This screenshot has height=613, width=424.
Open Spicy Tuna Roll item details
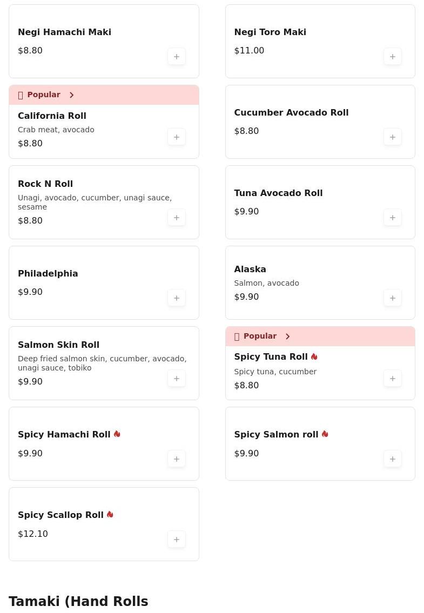[x=271, y=357]
